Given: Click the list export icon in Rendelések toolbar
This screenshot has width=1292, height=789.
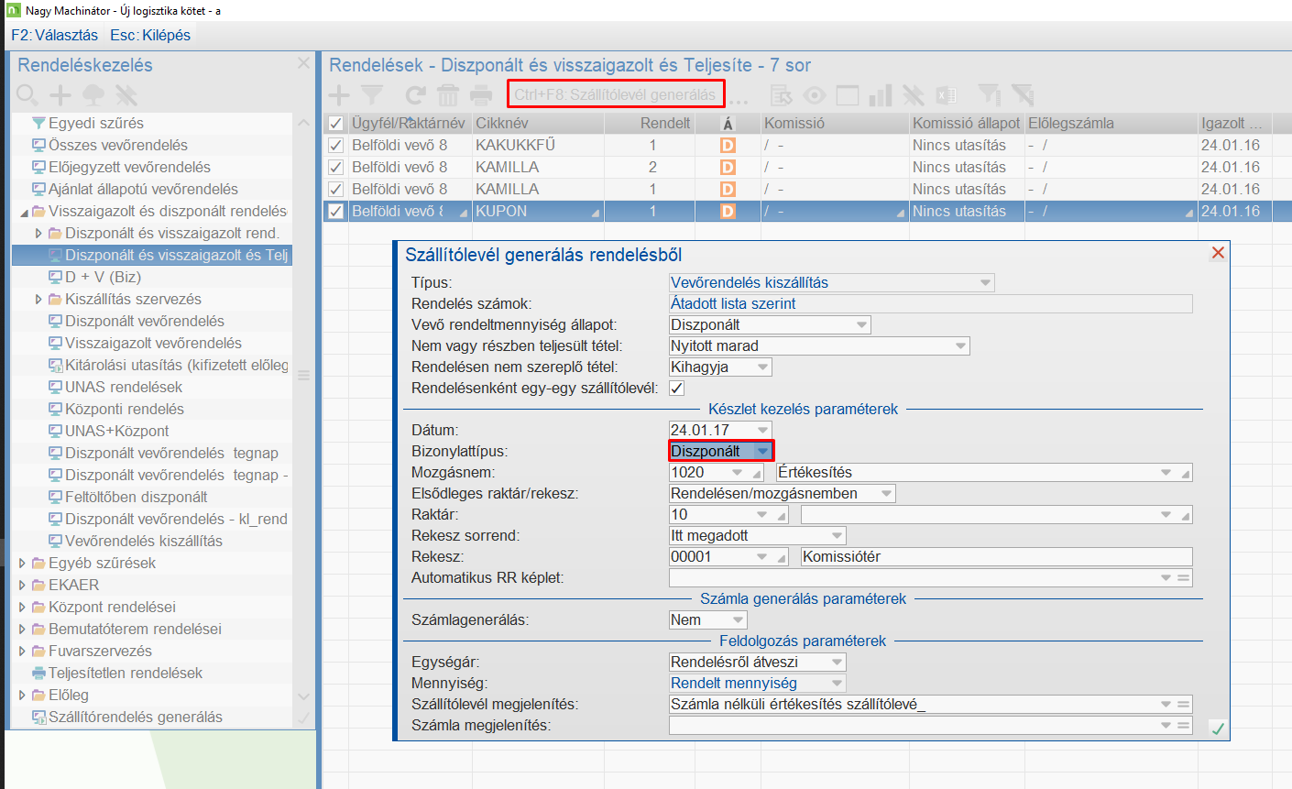Looking at the screenshot, I should coord(781,94).
